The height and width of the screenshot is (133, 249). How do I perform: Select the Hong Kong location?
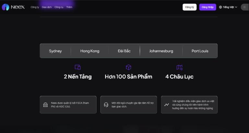tap(90, 51)
